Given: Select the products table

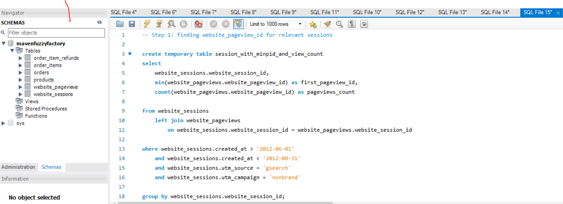Looking at the screenshot, I should pyautogui.click(x=44, y=80).
